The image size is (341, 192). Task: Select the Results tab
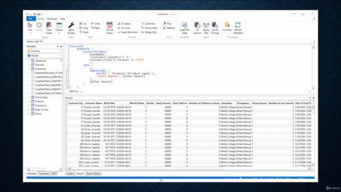point(80,173)
